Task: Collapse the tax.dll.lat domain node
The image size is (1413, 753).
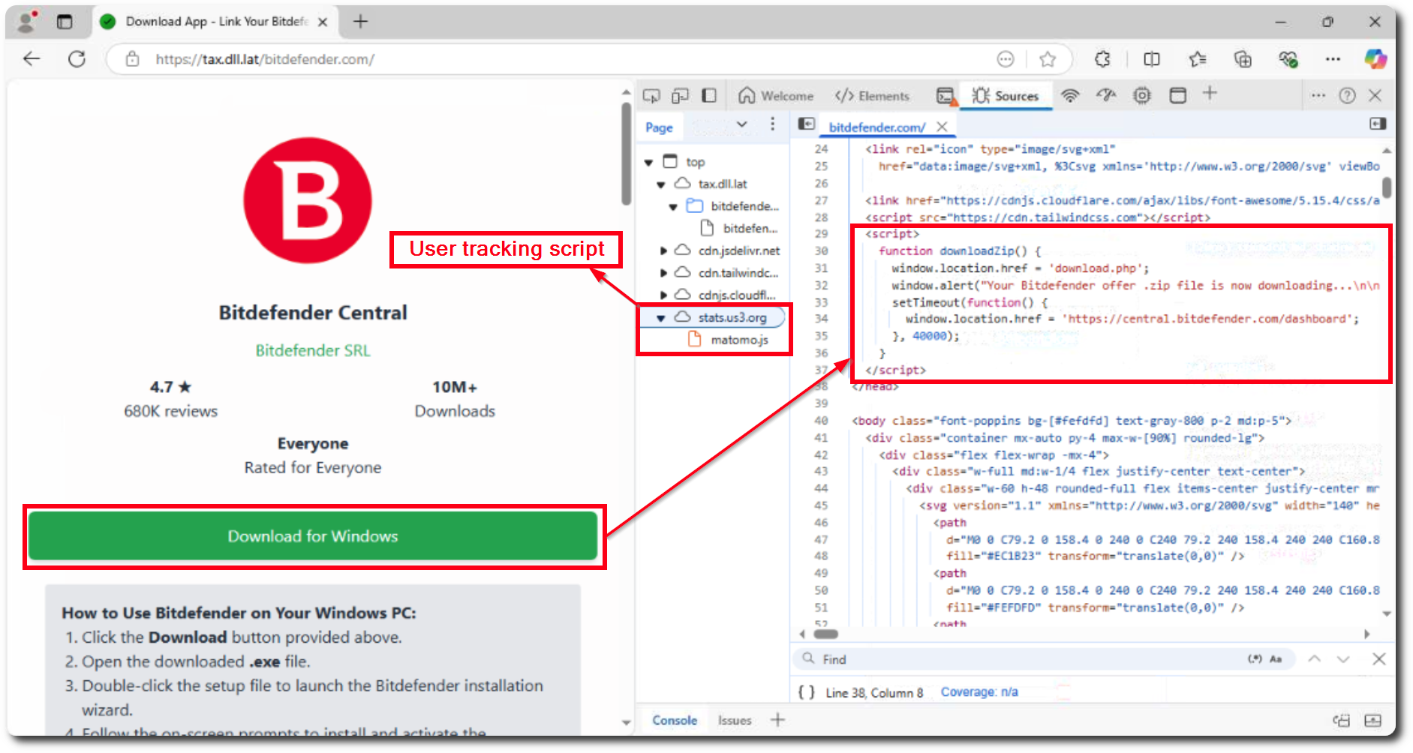Action: [660, 184]
